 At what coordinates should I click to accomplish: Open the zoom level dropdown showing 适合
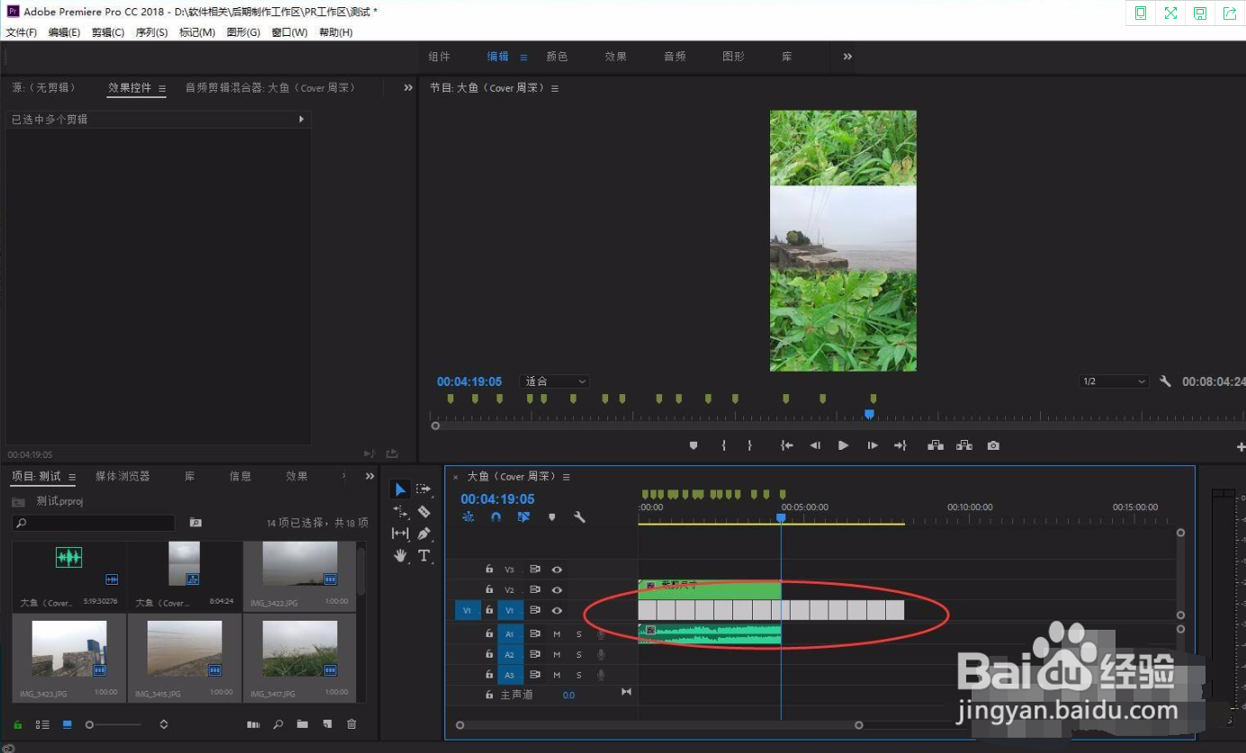tap(554, 381)
